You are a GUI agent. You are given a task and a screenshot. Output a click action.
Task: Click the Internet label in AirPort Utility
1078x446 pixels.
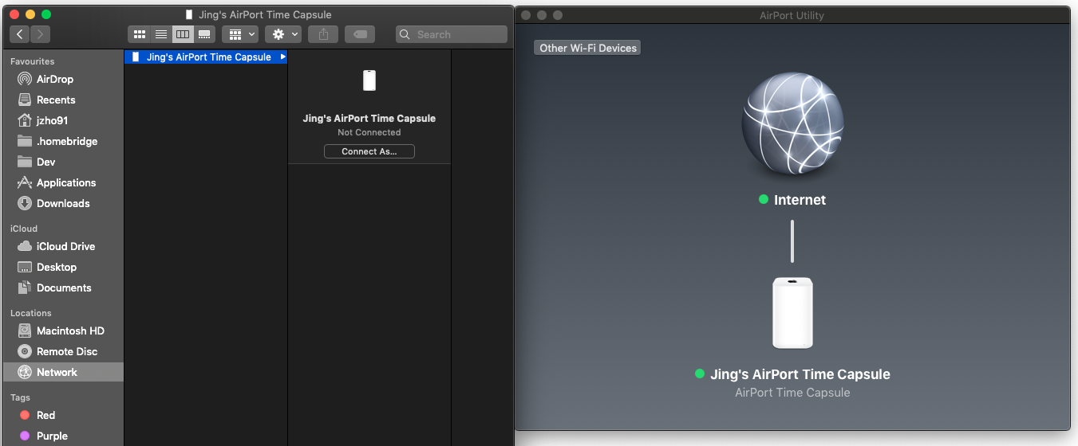point(800,200)
